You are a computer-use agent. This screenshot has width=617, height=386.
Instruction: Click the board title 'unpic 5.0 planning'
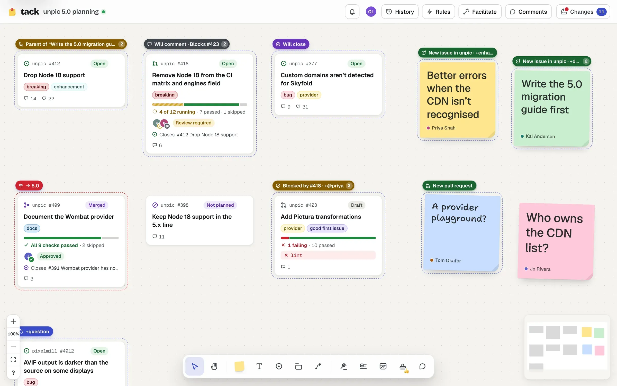pos(71,12)
